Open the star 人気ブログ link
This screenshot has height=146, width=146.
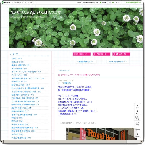(117, 3)
